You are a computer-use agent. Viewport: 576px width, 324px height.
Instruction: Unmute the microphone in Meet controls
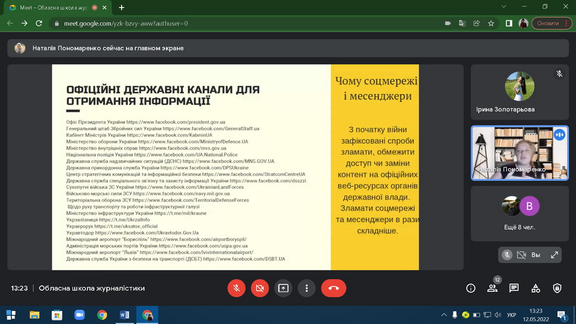pyautogui.click(x=236, y=288)
